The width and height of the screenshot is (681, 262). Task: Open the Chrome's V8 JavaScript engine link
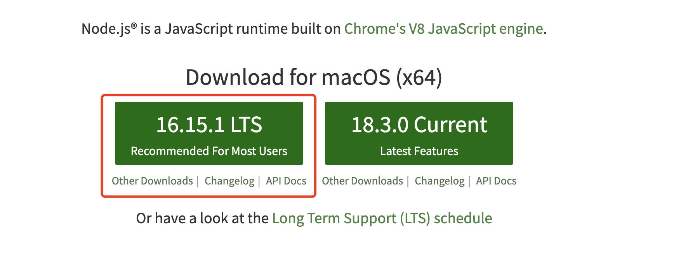coord(443,29)
